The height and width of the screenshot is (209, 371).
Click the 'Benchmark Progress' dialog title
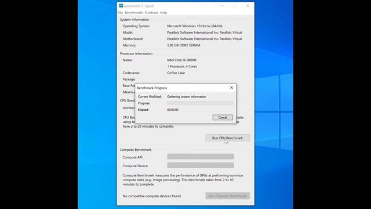(x=152, y=88)
